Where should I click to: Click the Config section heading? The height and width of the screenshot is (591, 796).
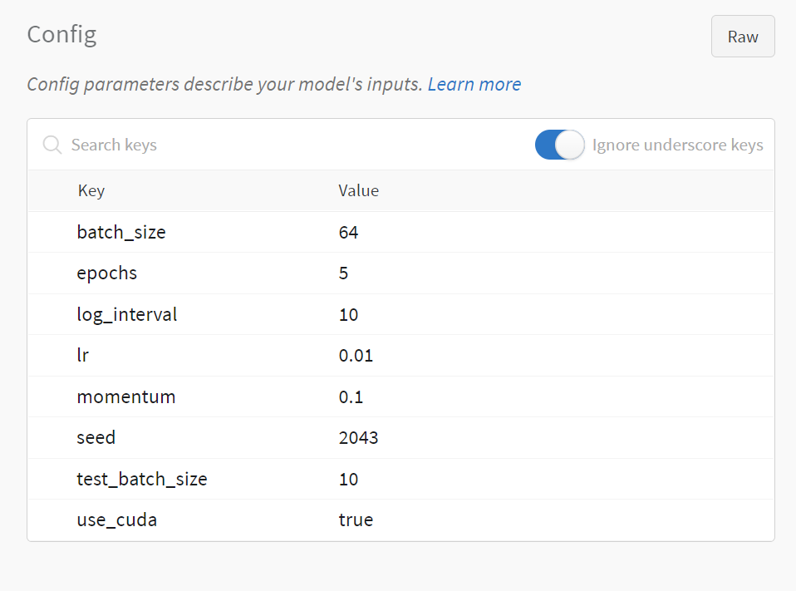coord(61,35)
